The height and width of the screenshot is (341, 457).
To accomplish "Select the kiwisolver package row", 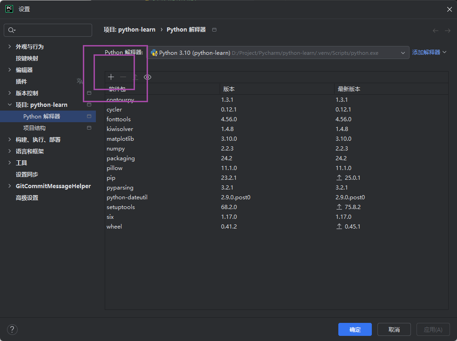I will point(276,129).
